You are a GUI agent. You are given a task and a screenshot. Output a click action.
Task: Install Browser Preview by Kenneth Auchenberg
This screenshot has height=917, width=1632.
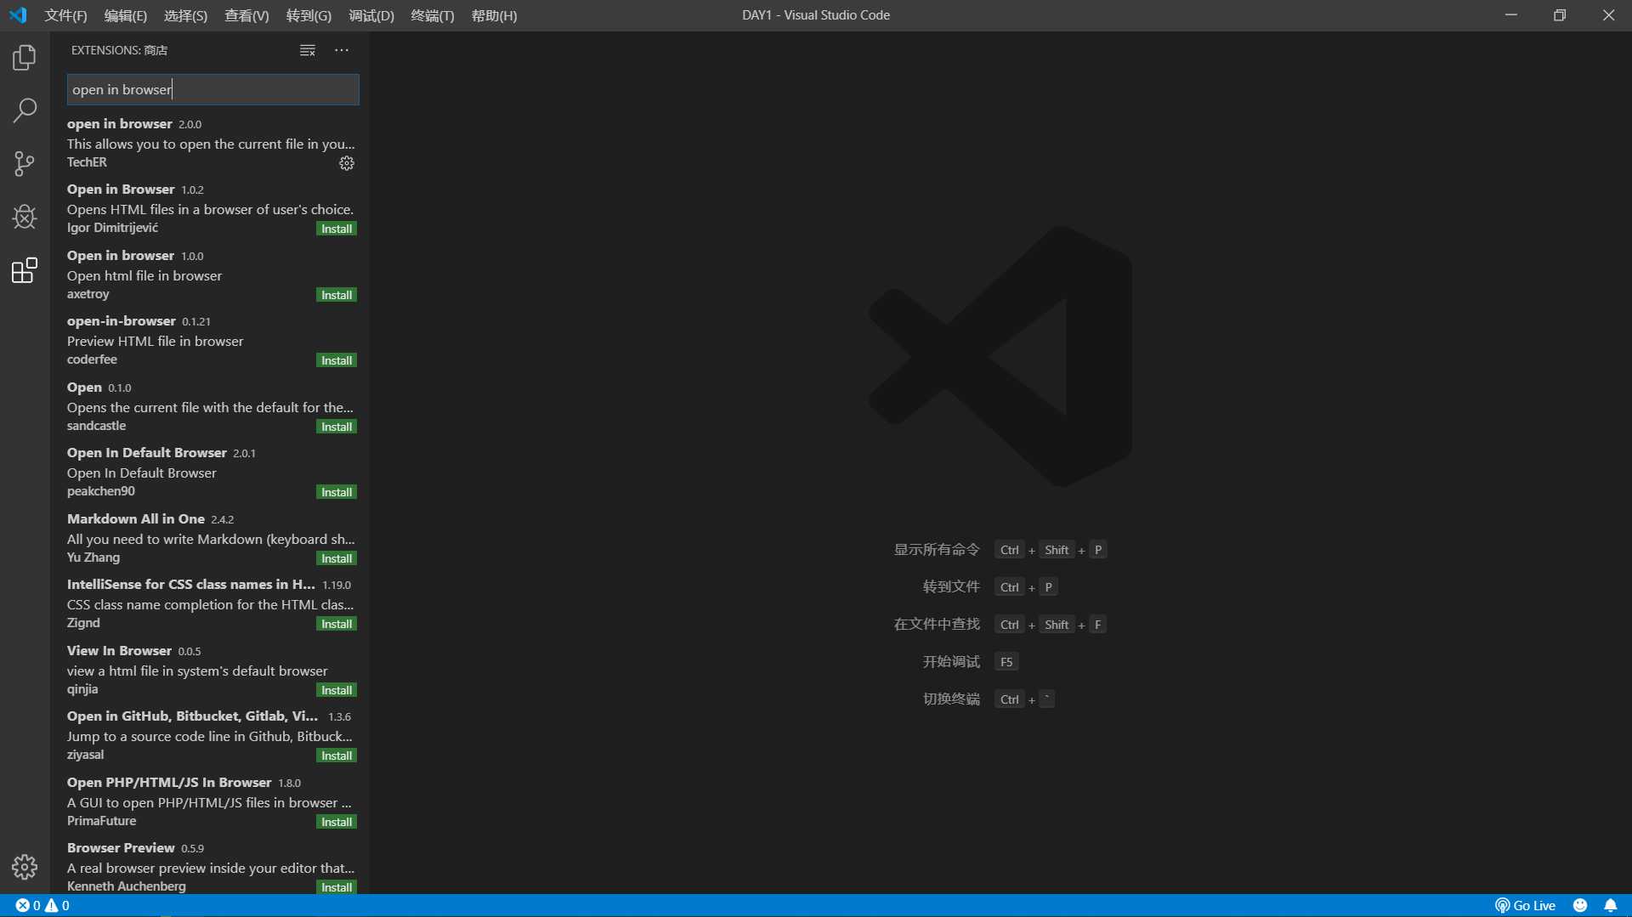click(x=337, y=887)
